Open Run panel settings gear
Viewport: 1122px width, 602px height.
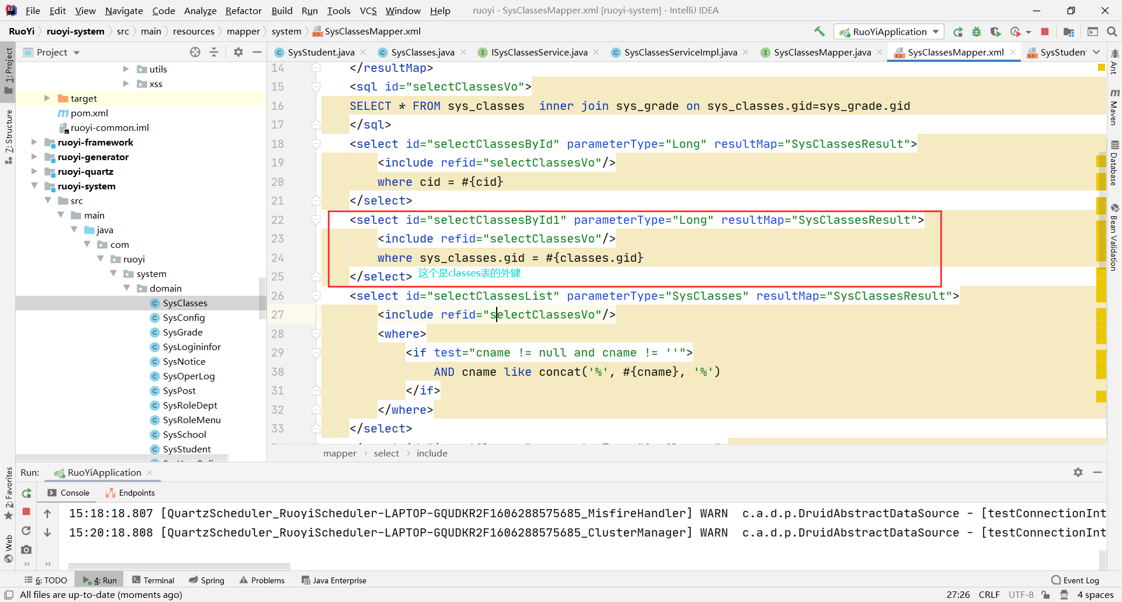click(1078, 472)
